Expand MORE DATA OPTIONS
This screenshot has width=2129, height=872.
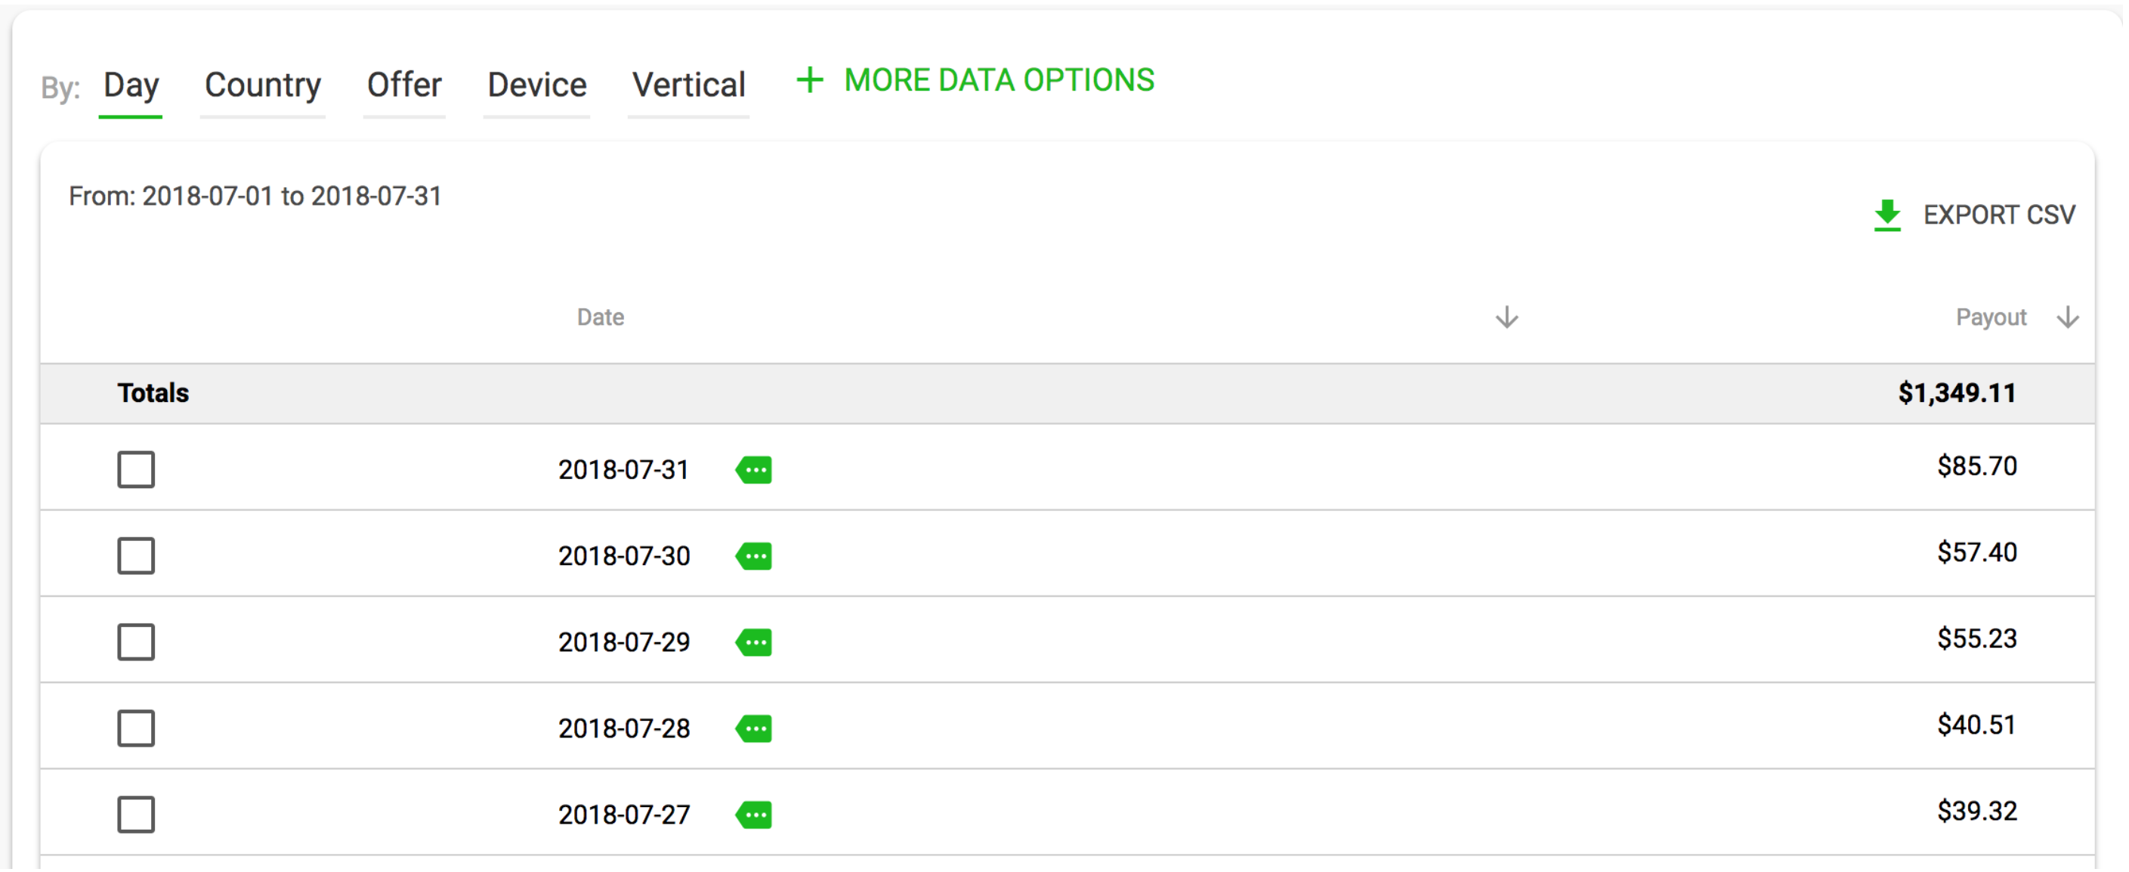(998, 80)
